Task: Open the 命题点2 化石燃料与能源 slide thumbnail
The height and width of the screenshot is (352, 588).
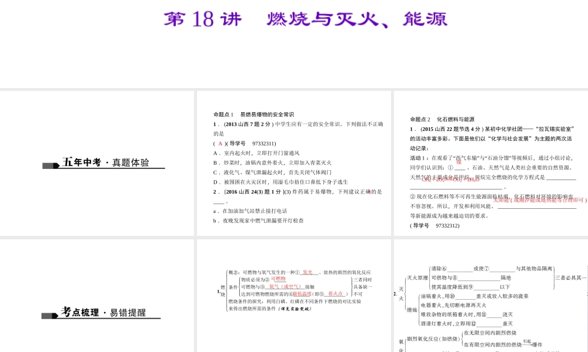Action: click(x=491, y=163)
